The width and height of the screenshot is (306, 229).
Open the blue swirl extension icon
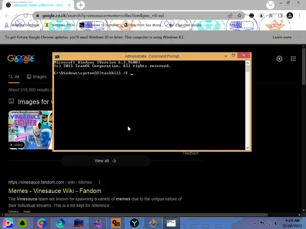(x=261, y=16)
